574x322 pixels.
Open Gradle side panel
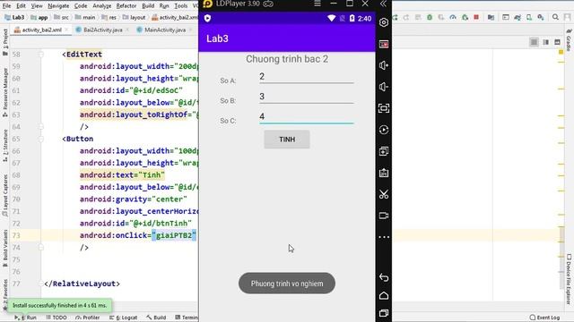569,40
